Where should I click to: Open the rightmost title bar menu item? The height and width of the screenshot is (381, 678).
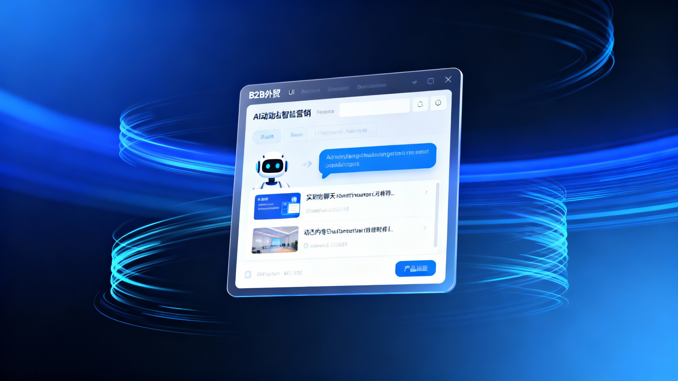click(x=371, y=86)
